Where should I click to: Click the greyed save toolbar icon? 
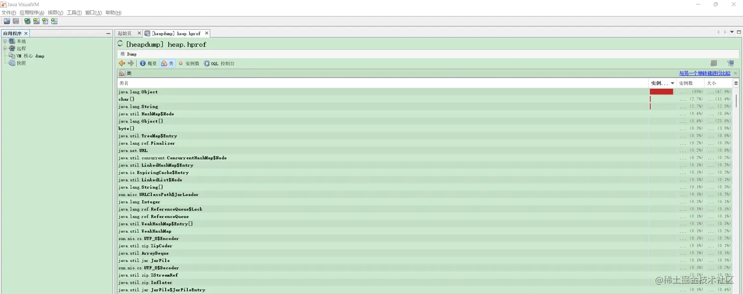16,21
